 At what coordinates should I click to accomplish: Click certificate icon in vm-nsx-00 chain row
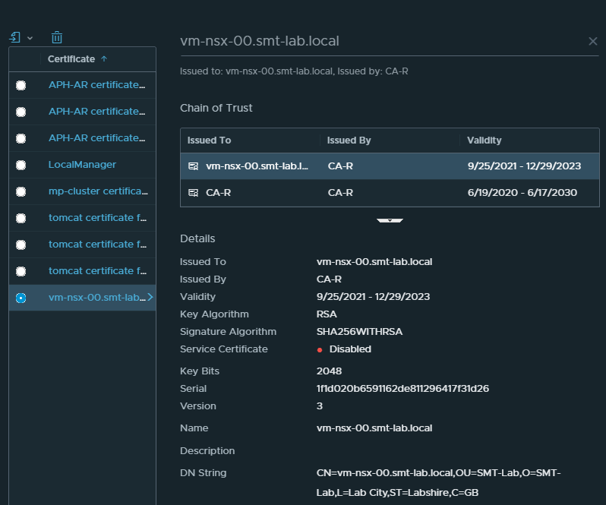[194, 166]
